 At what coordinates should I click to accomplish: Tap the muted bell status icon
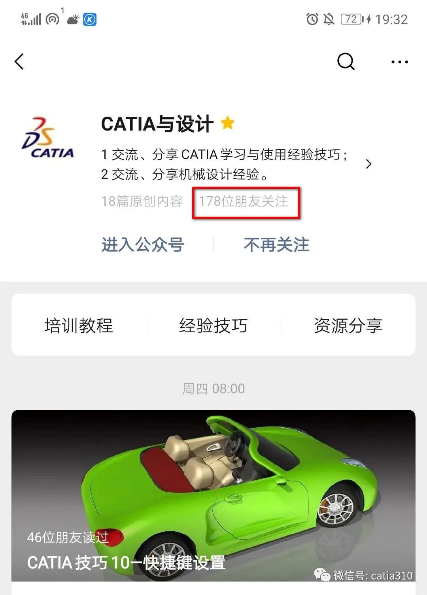[x=329, y=19]
